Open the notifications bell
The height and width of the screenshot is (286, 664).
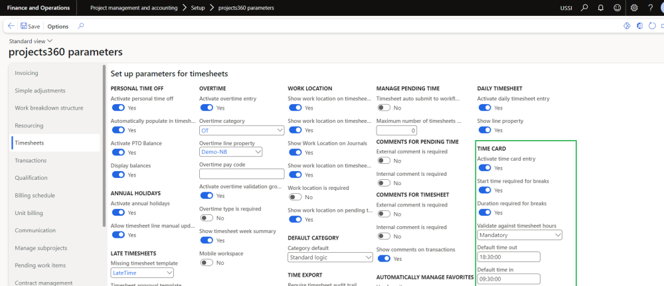click(600, 8)
